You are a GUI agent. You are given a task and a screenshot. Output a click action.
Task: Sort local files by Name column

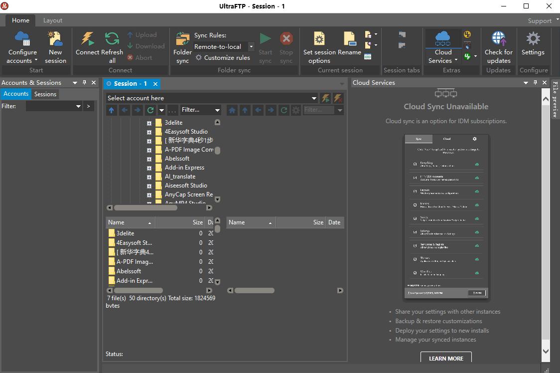(131, 222)
